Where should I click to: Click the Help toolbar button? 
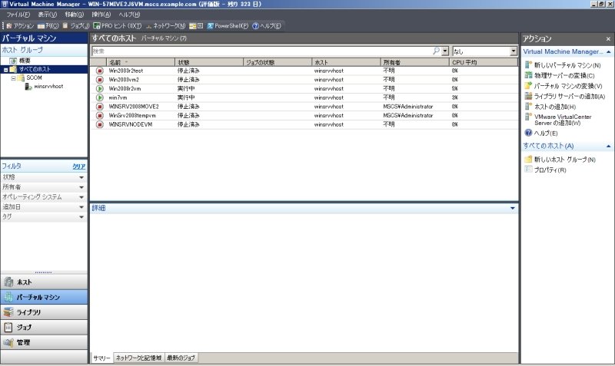pyautogui.click(x=267, y=26)
